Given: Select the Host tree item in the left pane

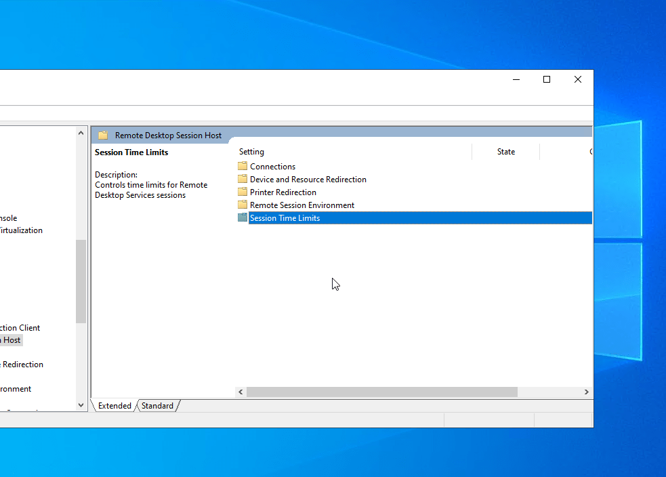Looking at the screenshot, I should tap(11, 340).
